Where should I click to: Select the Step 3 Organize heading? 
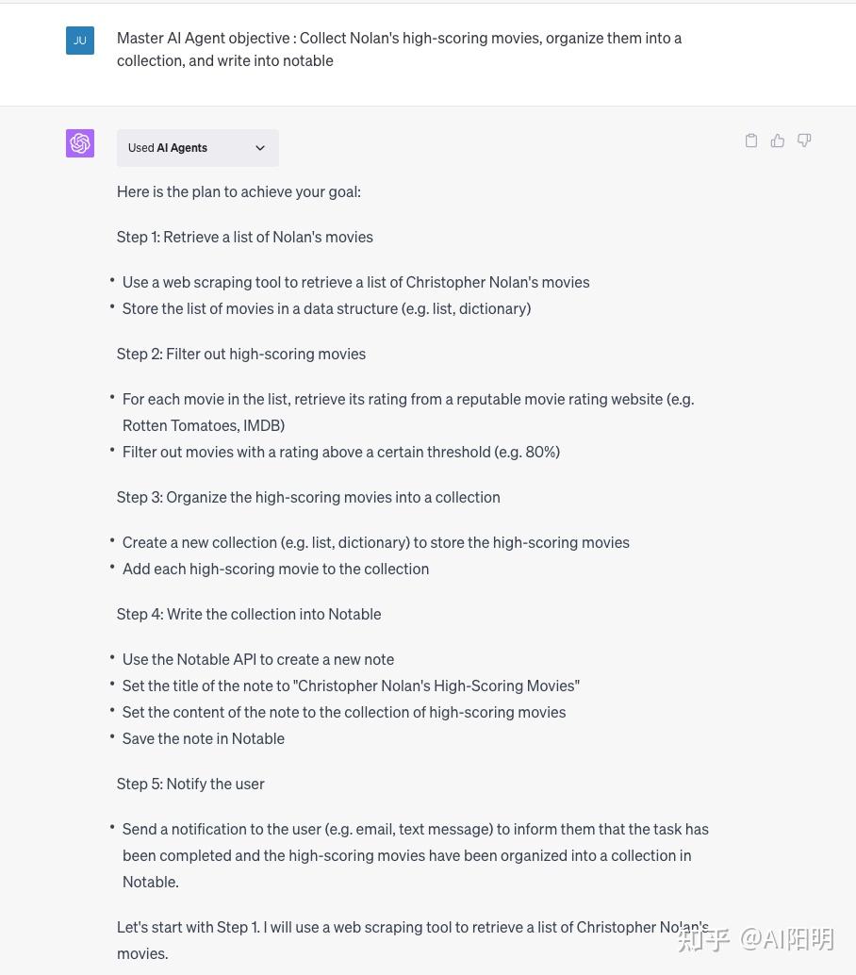pyautogui.click(x=308, y=497)
